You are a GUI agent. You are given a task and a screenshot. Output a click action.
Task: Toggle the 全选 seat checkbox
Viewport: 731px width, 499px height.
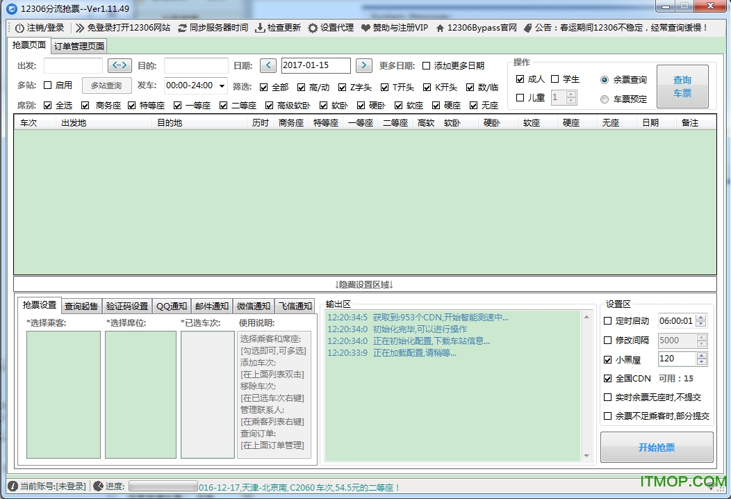click(x=47, y=106)
